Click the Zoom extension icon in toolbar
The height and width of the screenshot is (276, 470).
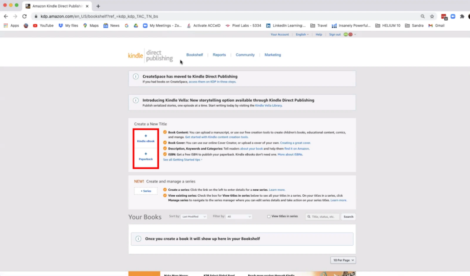point(453,17)
